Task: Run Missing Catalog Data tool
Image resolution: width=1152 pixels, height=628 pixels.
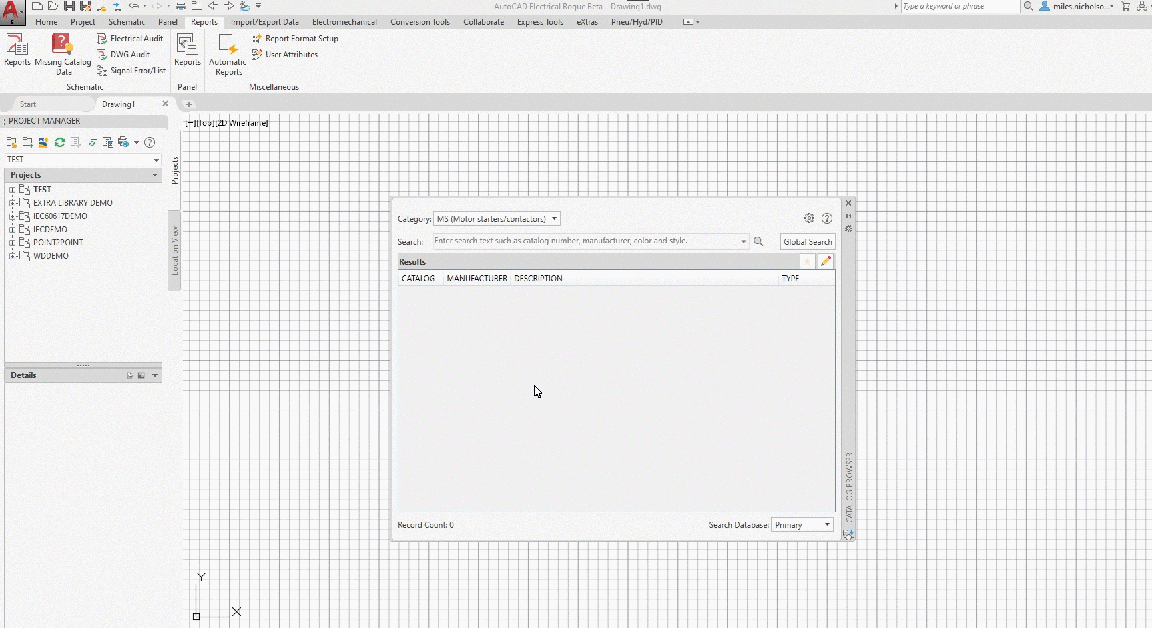Action: pyautogui.click(x=63, y=55)
